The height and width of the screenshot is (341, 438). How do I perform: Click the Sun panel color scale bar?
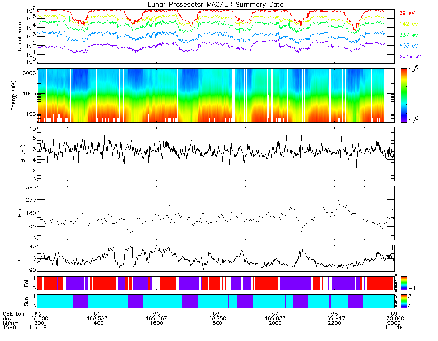coord(403,302)
